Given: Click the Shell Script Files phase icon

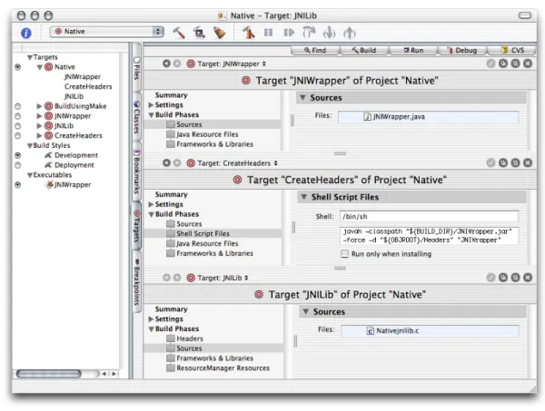Looking at the screenshot, I should click(x=171, y=233).
